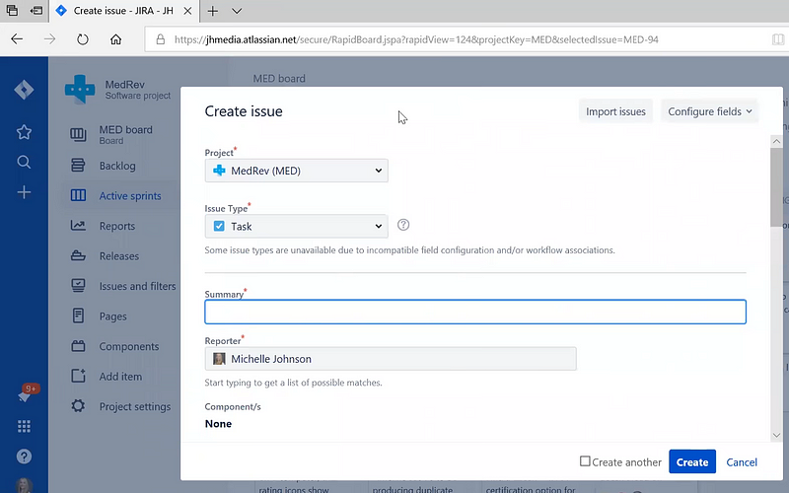The width and height of the screenshot is (789, 493).
Task: Open Components in project sidebar
Action: point(129,347)
